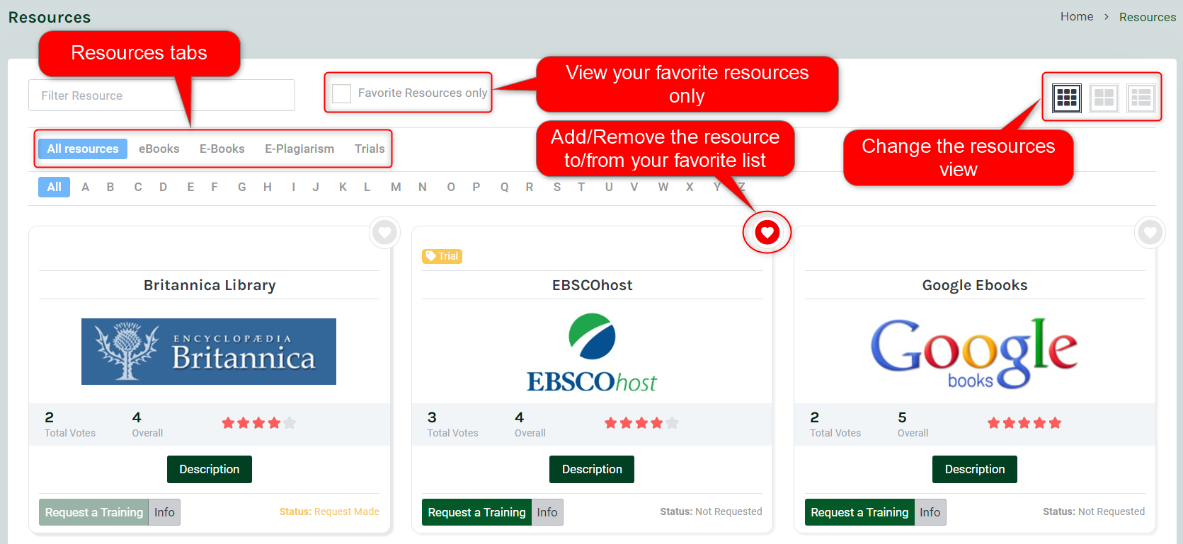
Task: Filter resources by letter B
Action: click(110, 187)
